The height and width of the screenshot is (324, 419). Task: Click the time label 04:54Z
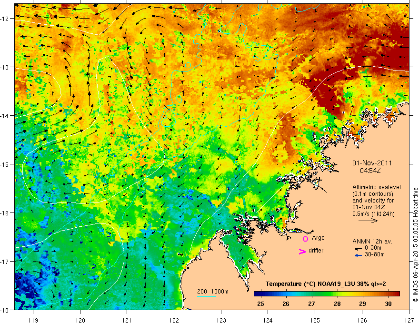(x=370, y=171)
